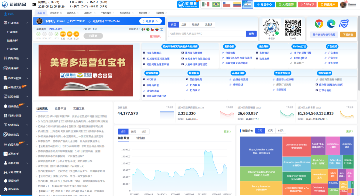360x196 pixels.
Task: Click the 5.19 check-in circle
Action: click(38, 34)
